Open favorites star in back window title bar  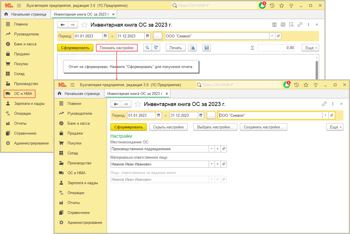point(282,5)
